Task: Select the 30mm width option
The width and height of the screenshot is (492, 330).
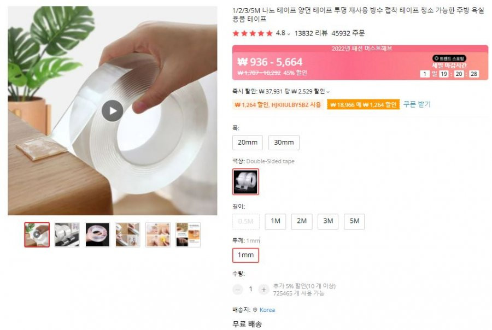Action: click(284, 143)
